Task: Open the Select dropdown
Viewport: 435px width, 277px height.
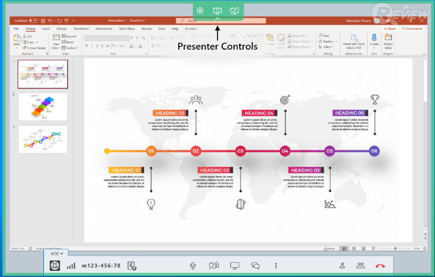Action: point(325,47)
